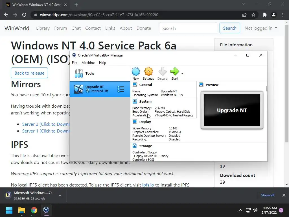Image resolution: width=289 pixels, height=217 pixels.
Task: Click the Storage section disk icon
Action: pyautogui.click(x=135, y=146)
